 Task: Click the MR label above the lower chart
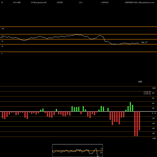click(x=140, y=82)
